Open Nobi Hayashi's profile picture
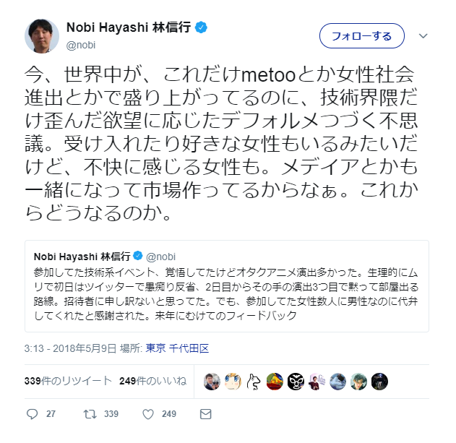The width and height of the screenshot is (456, 443). coord(42,36)
